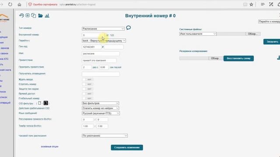Click the certificate error shield icon
The image size is (280, 157).
coord(30,4)
